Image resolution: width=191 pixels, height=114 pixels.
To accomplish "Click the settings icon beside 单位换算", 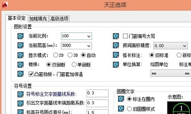I will 116,65.
